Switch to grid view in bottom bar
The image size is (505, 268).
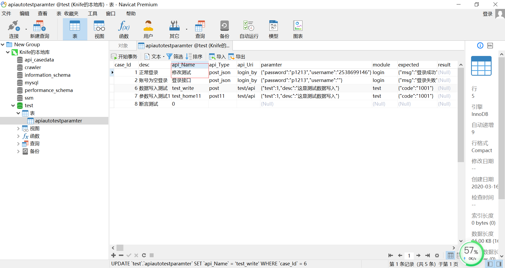(451, 255)
